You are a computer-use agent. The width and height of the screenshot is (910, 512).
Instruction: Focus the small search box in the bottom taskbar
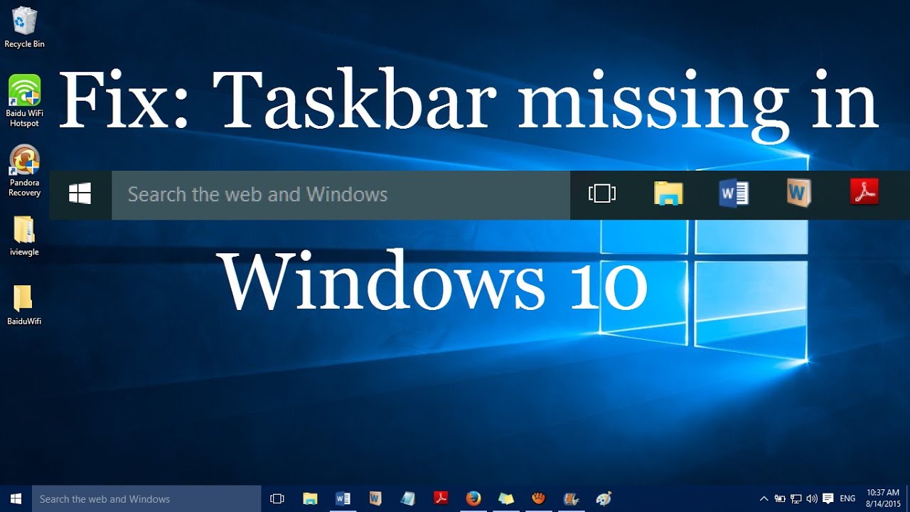[146, 498]
